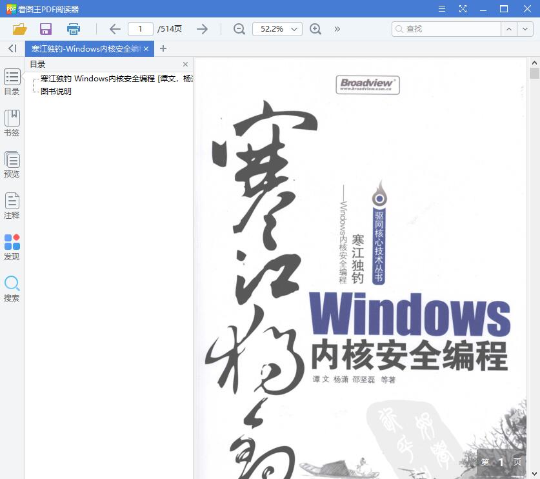Click the 第 1 页 page indicator badge
This screenshot has height=479, width=540.
tap(501, 462)
